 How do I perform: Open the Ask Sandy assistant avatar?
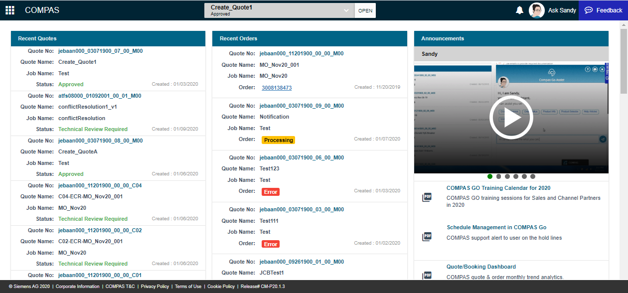coord(537,10)
